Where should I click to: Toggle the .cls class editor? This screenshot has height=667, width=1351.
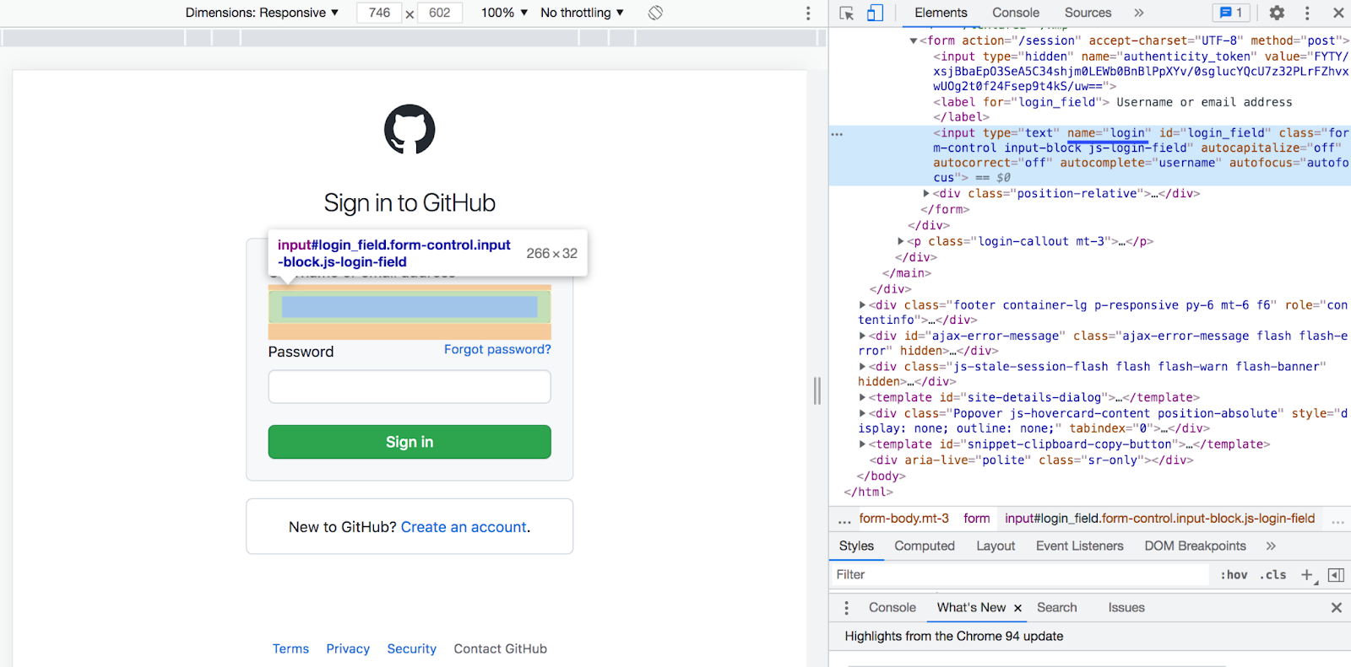pyautogui.click(x=1272, y=574)
